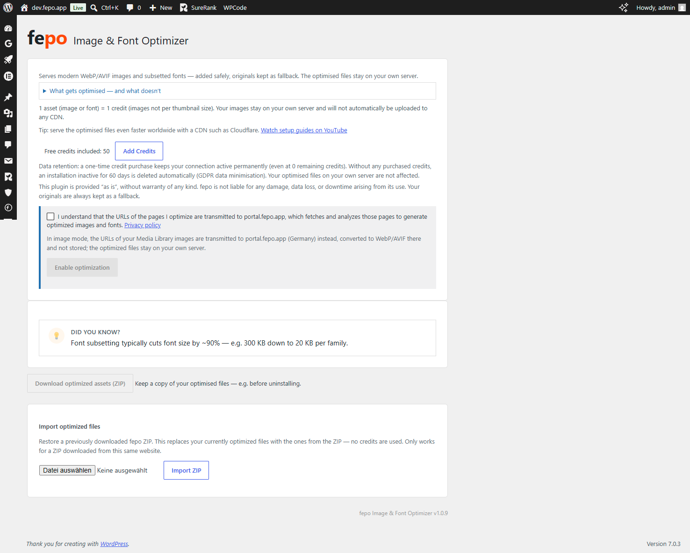690x553 pixels.
Task: Click 'Keine ausgewählt' file status text
Action: 122,471
